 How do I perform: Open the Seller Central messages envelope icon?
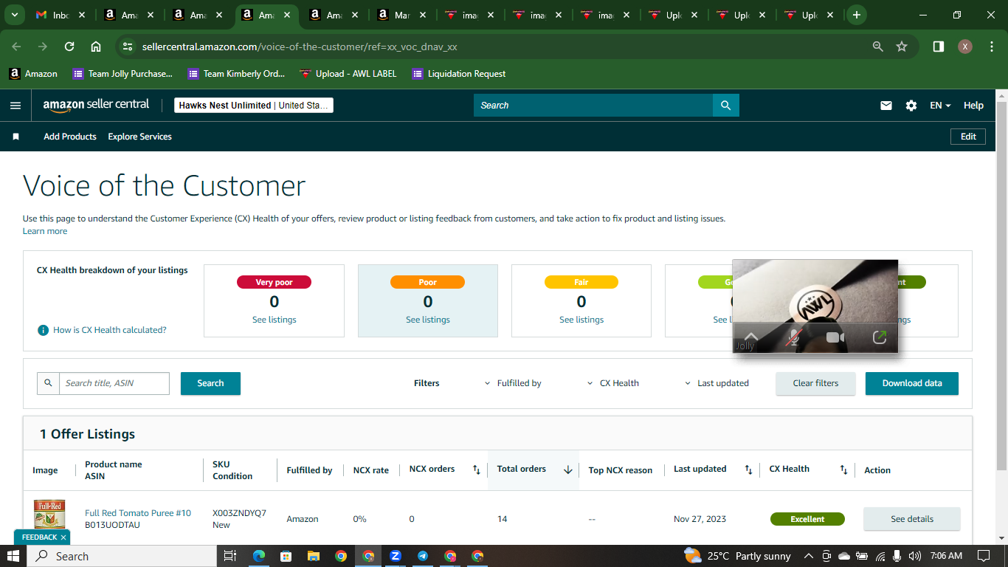[x=886, y=106]
